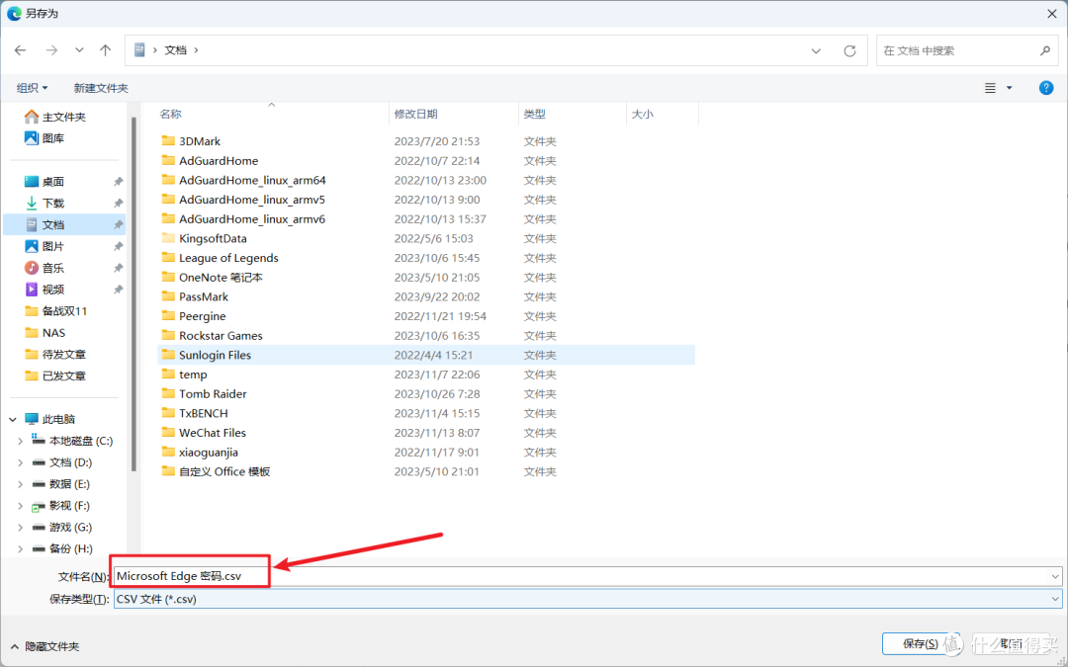Screen dimensions: 1068x667
Task: Select the Peergine folder icon
Action: point(168,316)
